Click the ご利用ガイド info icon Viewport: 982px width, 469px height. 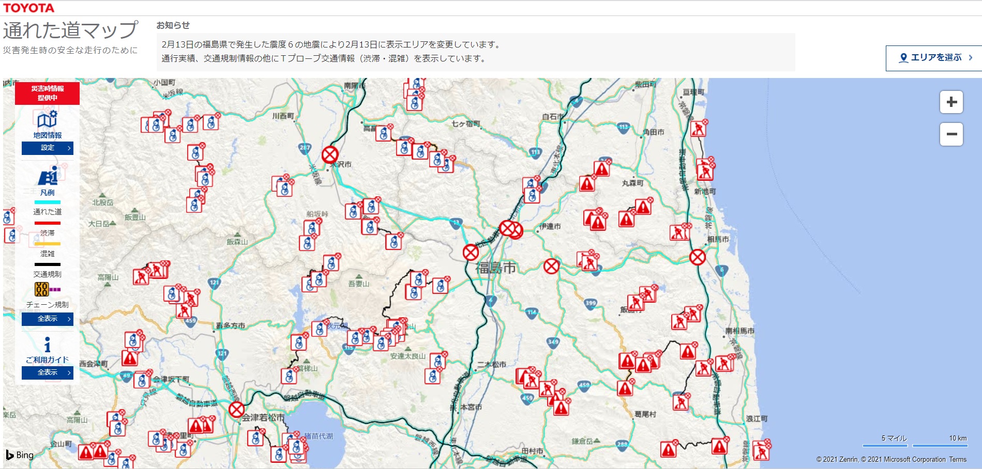[47, 345]
